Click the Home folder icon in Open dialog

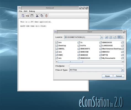(111, 37)
